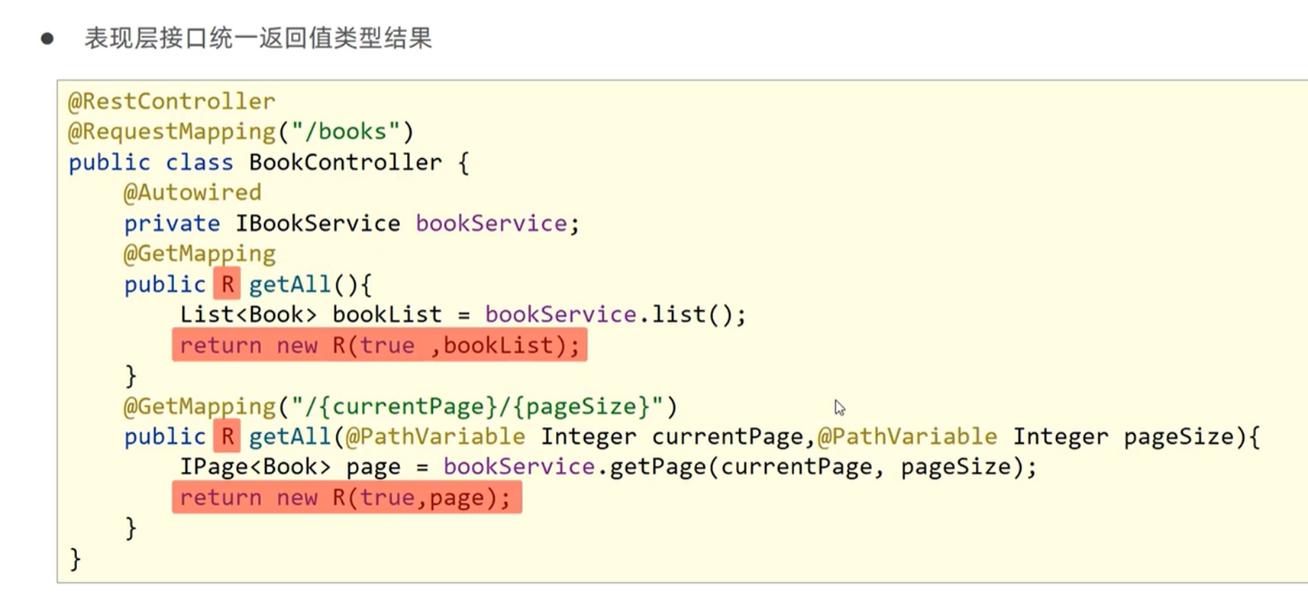Screen dimensions: 1308x592
Task: Click the "@Autowired" annotation
Action: (192, 192)
